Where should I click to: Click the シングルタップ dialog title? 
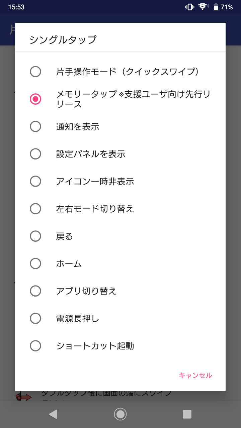63,40
